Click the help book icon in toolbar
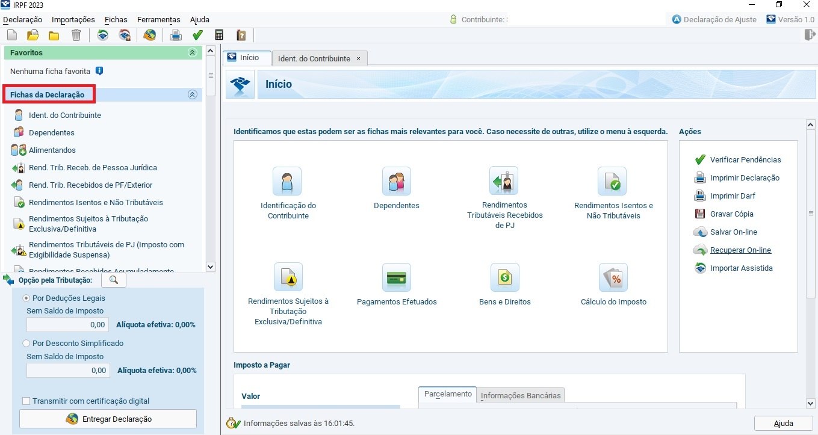The image size is (818, 435). 241,35
